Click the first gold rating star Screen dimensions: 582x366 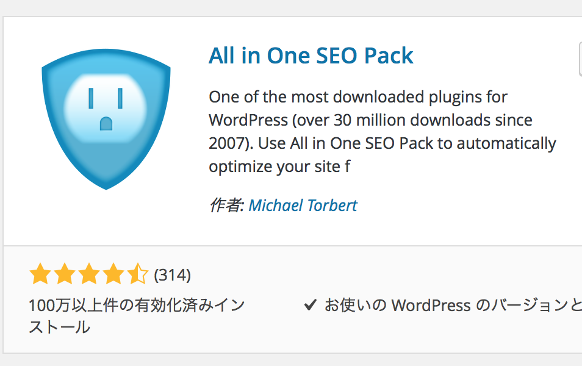coord(40,275)
